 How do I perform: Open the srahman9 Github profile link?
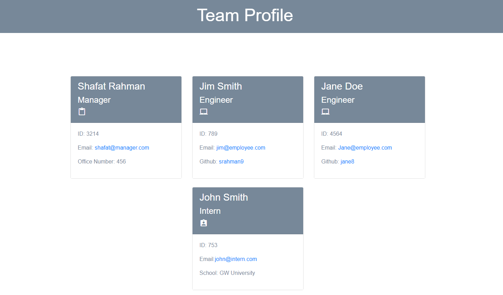coord(231,161)
